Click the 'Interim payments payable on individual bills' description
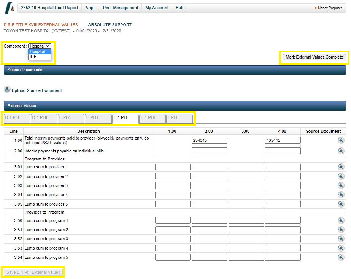 [64, 151]
